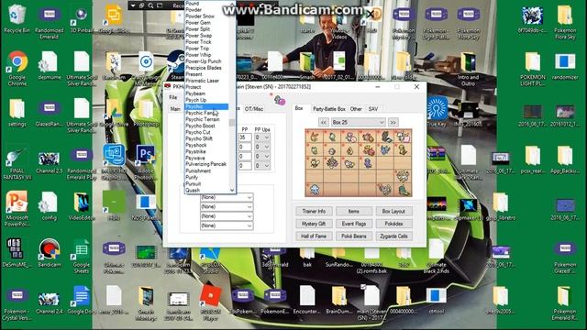The height and width of the screenshot is (330, 587).
Task: Choose Protect in the move list
Action: click(194, 87)
